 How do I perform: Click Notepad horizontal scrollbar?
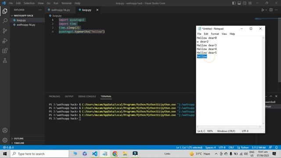pos(229,127)
